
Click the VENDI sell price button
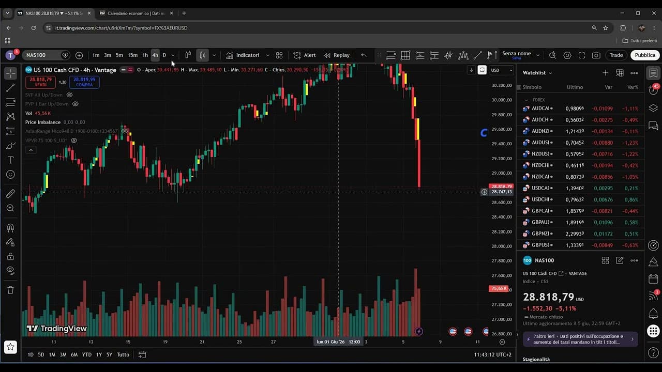pyautogui.click(x=41, y=82)
